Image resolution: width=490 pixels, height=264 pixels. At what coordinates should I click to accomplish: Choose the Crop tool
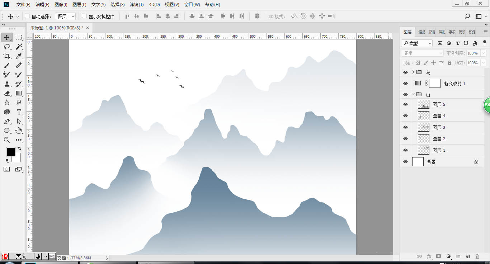pos(7,56)
